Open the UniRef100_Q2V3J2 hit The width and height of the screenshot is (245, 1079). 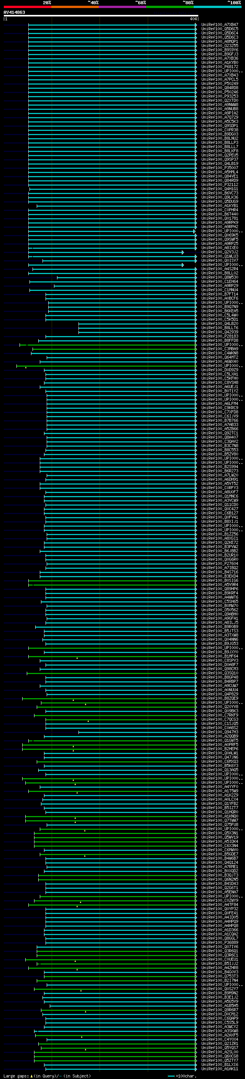pos(220,252)
